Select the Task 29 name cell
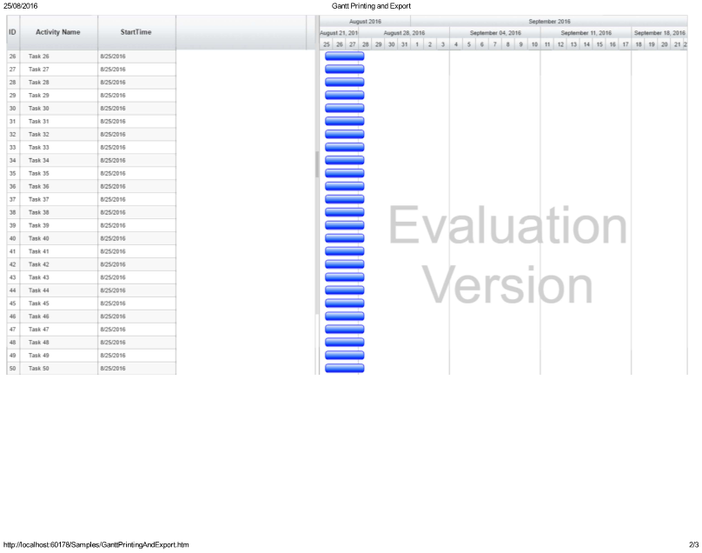This screenshot has width=702, height=553. coord(59,96)
